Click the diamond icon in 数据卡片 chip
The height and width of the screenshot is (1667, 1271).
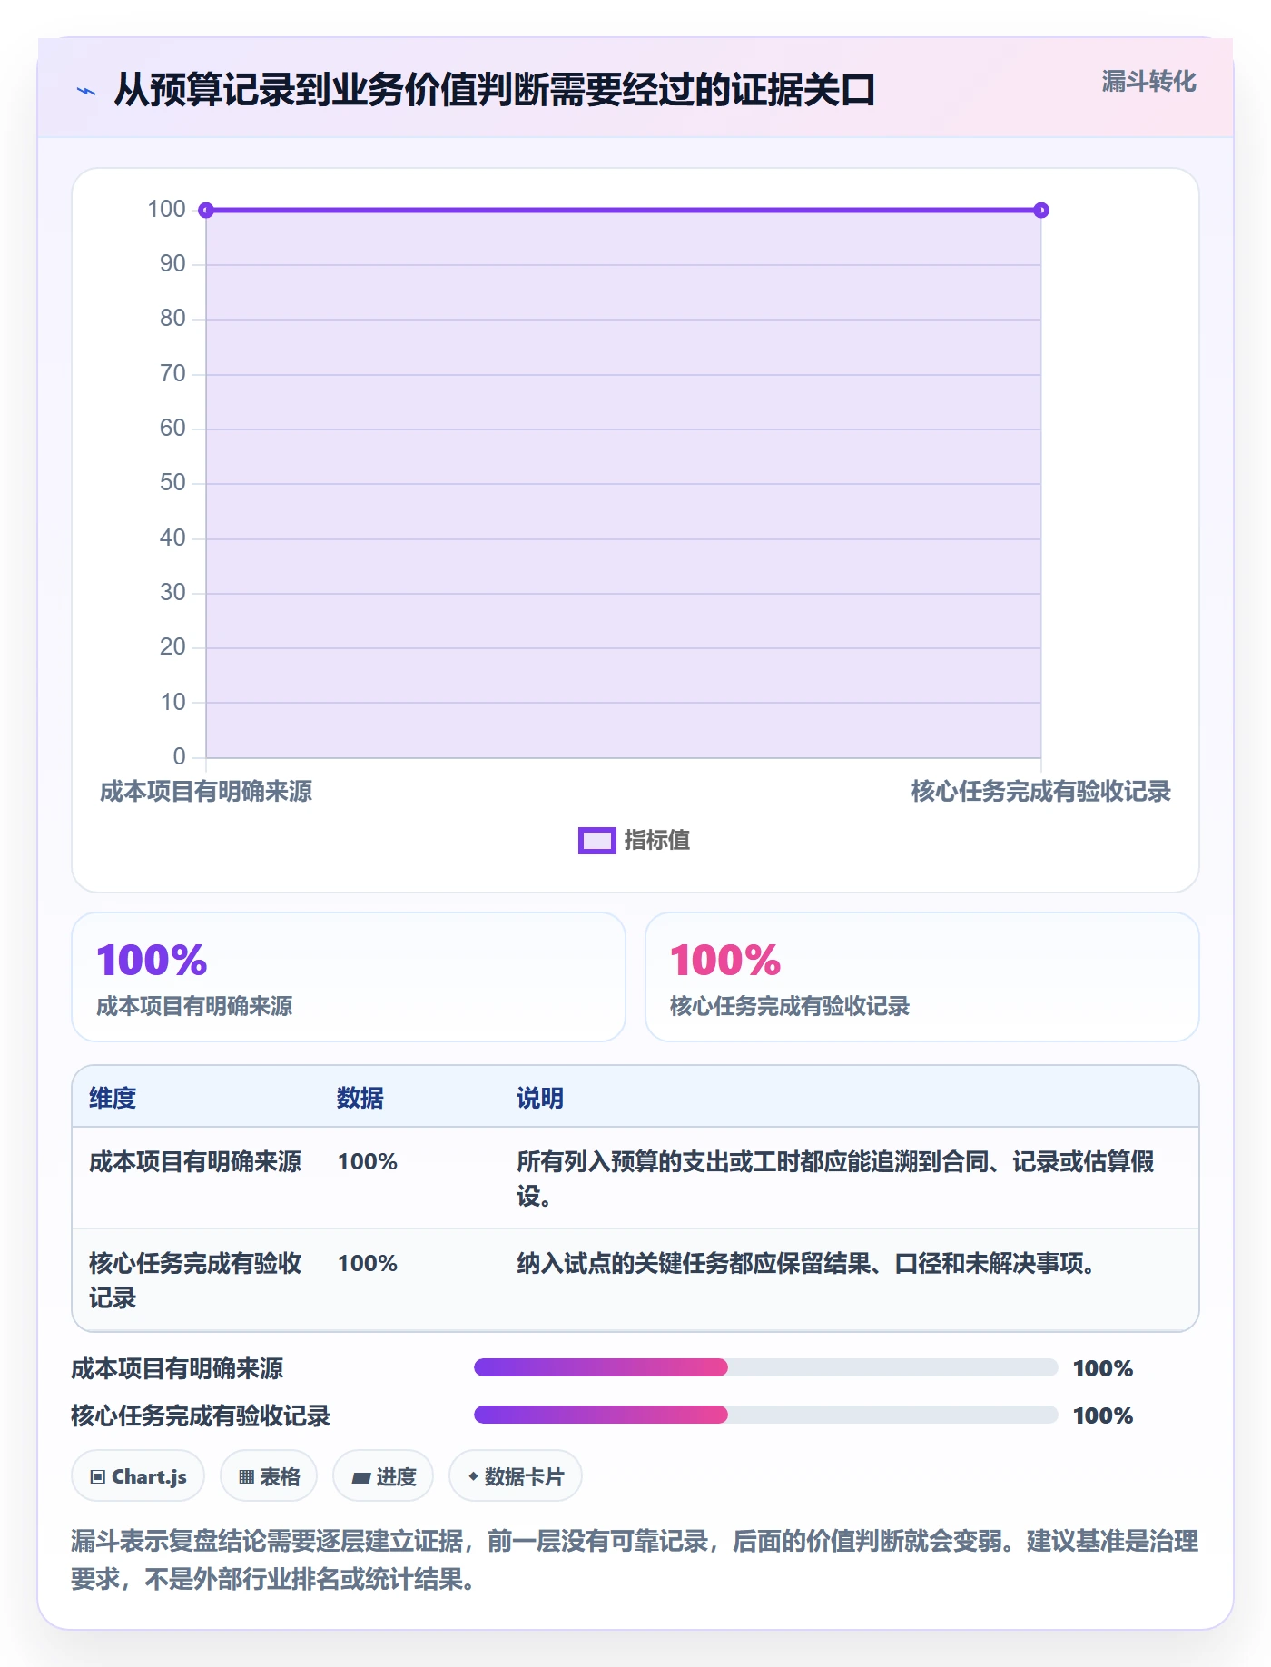(x=473, y=1476)
